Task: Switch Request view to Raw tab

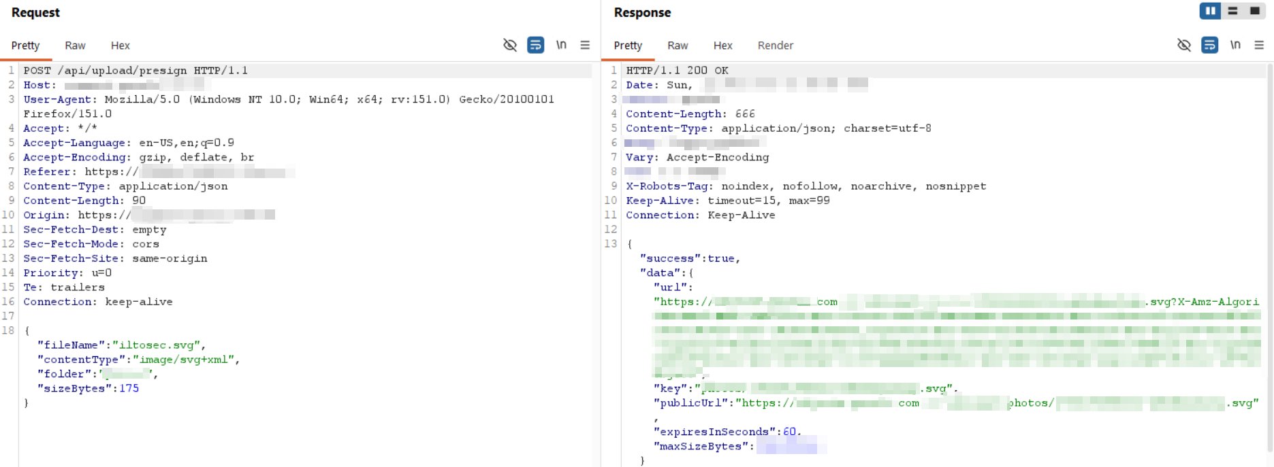Action: pos(75,46)
